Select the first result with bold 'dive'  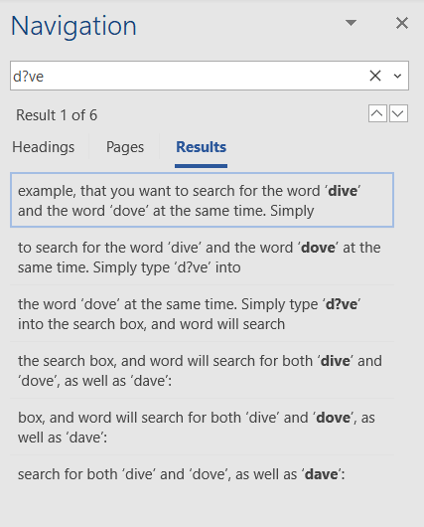point(202,200)
